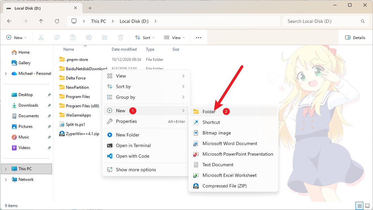This screenshot has height=210, width=373.
Task: Select the Delta Force folder
Action: [x=73, y=78]
